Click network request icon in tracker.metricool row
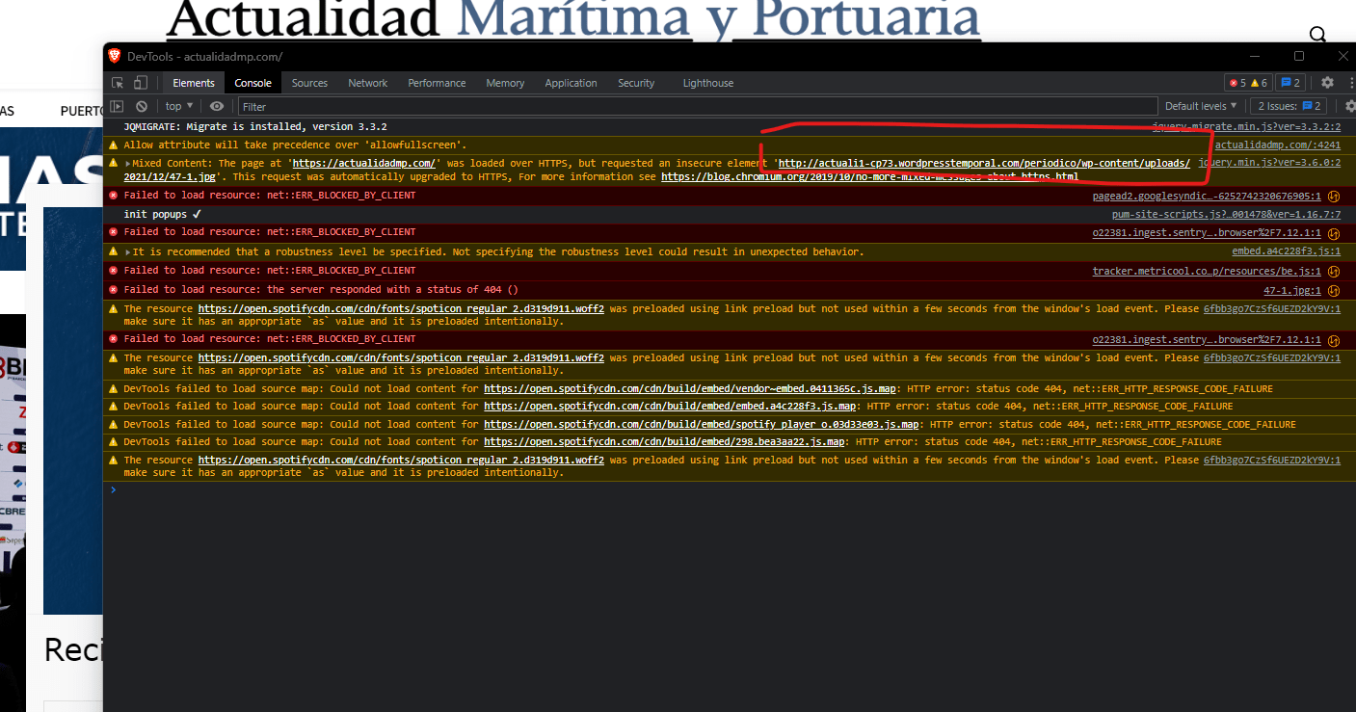This screenshot has width=1356, height=712. pos(1334,272)
